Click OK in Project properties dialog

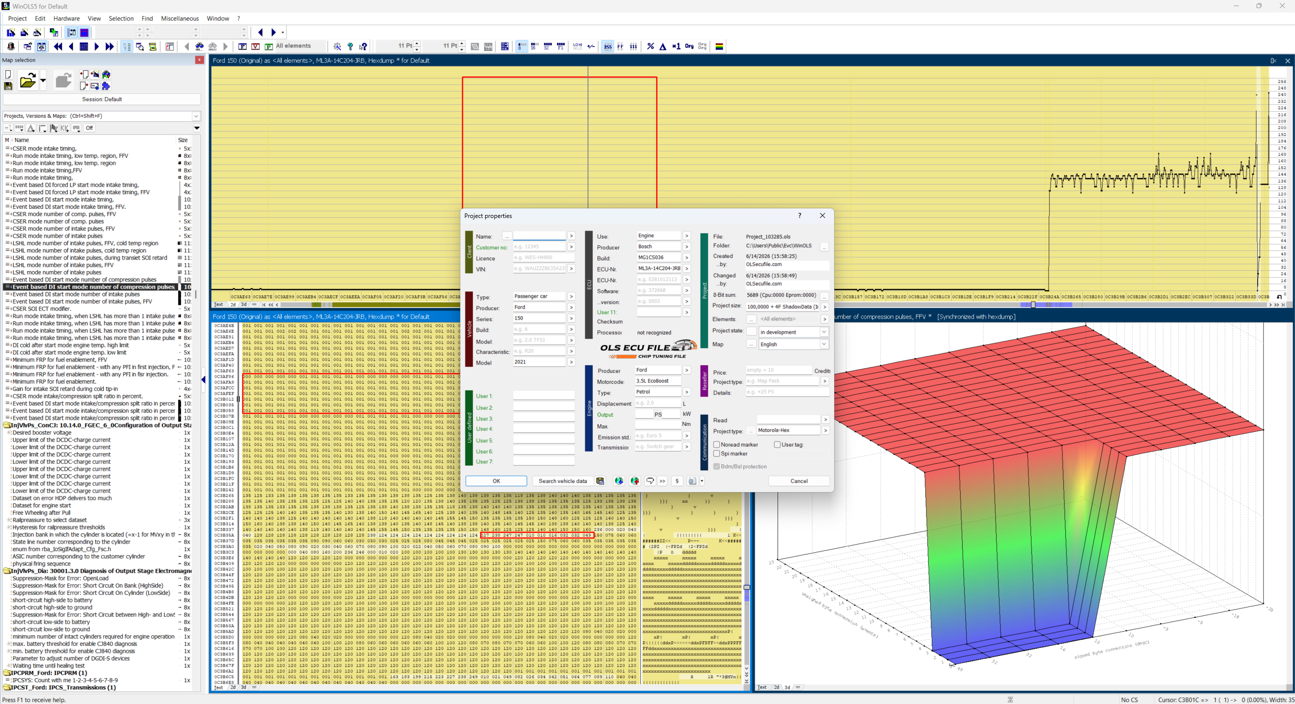coord(496,481)
